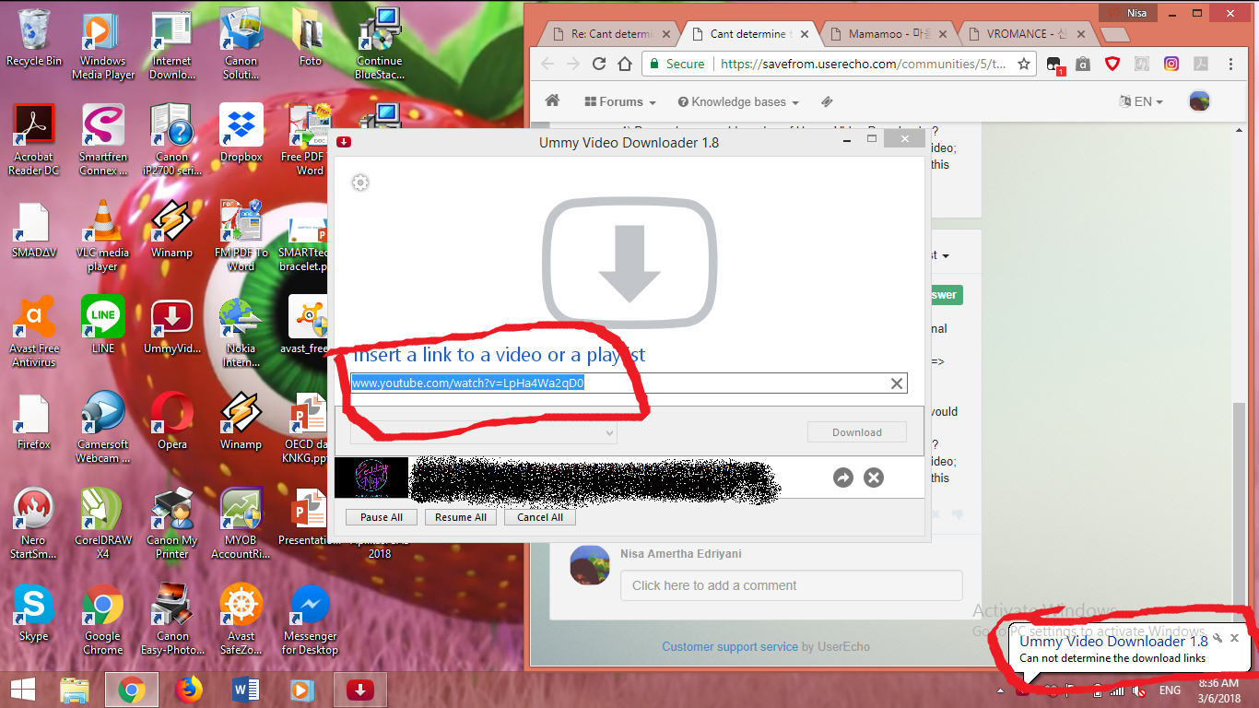Remove download item with round X icon

[873, 478]
